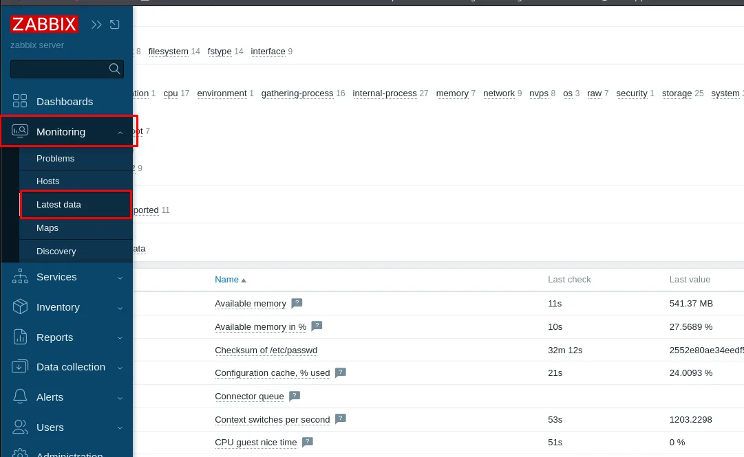The image size is (744, 457).
Task: Open the Problems submenu item
Action: (x=76, y=159)
